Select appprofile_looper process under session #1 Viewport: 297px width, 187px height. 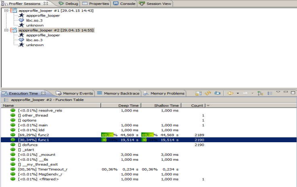pos(43,15)
